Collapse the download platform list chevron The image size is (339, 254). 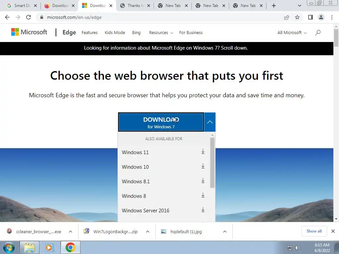click(210, 122)
